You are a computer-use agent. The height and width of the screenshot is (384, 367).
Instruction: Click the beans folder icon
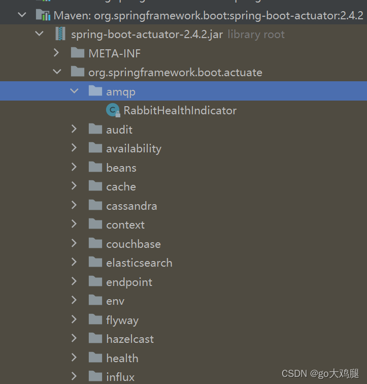[95, 167]
